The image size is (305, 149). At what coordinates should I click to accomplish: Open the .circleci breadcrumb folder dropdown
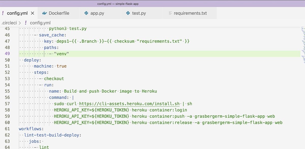[9, 23]
